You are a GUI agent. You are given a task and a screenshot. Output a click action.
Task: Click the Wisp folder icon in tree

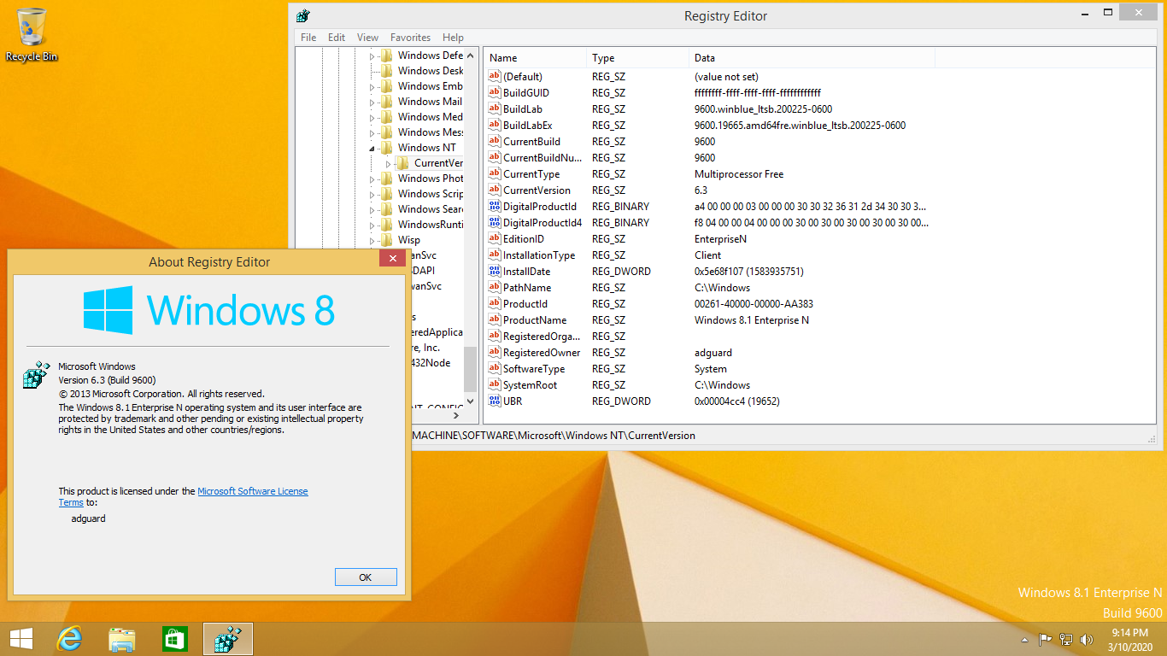pyautogui.click(x=386, y=239)
